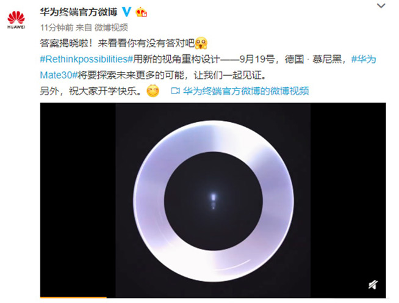Click the 祝大家开学快乐 closing text
Screen dimensions: 399x303
pyautogui.click(x=105, y=91)
